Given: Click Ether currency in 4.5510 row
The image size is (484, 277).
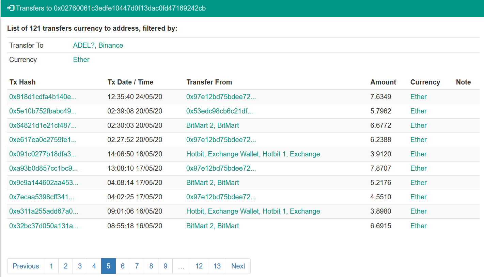Looking at the screenshot, I should click(419, 197).
